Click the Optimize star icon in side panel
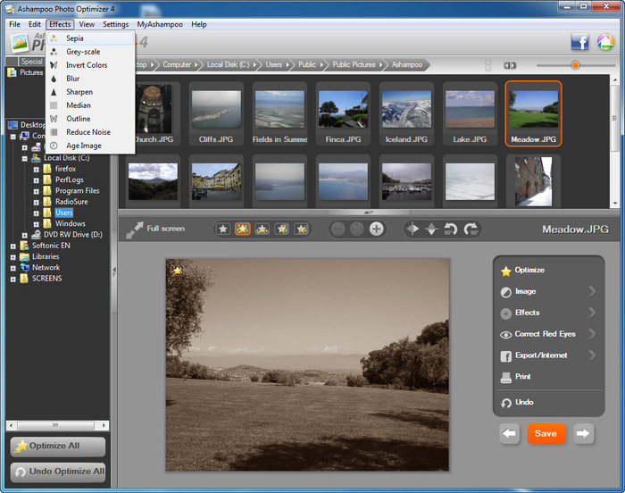Image resolution: width=625 pixels, height=493 pixels. click(x=506, y=271)
